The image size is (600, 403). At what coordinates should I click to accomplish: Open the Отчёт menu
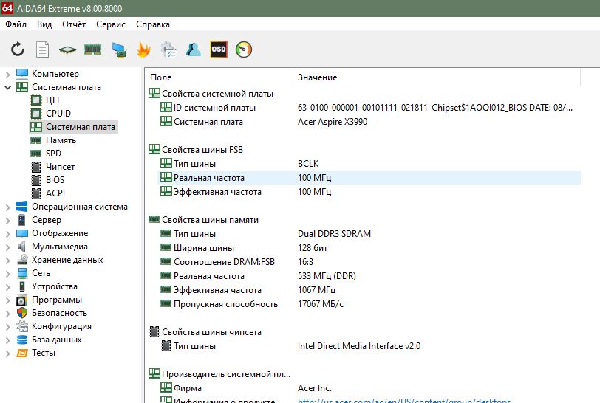(x=74, y=24)
